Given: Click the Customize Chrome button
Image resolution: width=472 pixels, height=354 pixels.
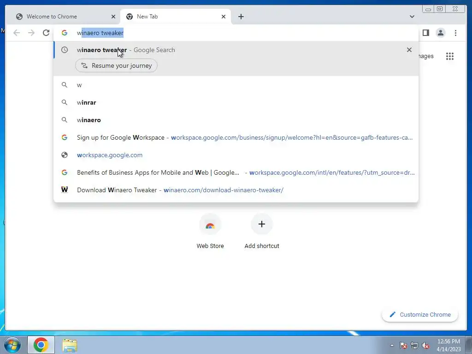Looking at the screenshot, I should (x=420, y=314).
